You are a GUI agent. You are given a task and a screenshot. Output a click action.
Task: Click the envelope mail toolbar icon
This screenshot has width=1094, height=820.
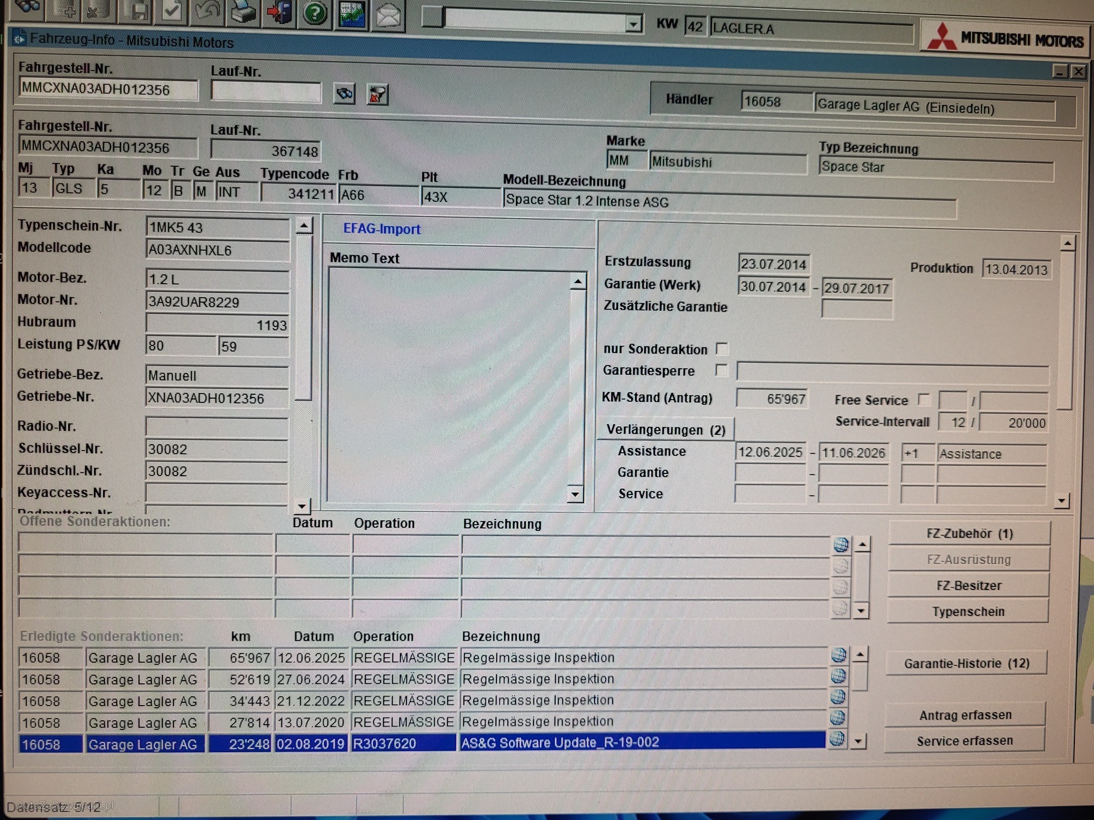pyautogui.click(x=388, y=15)
